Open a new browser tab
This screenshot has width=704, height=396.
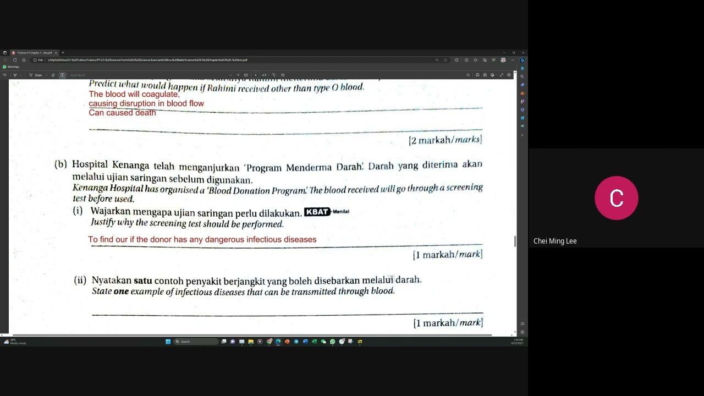click(63, 53)
